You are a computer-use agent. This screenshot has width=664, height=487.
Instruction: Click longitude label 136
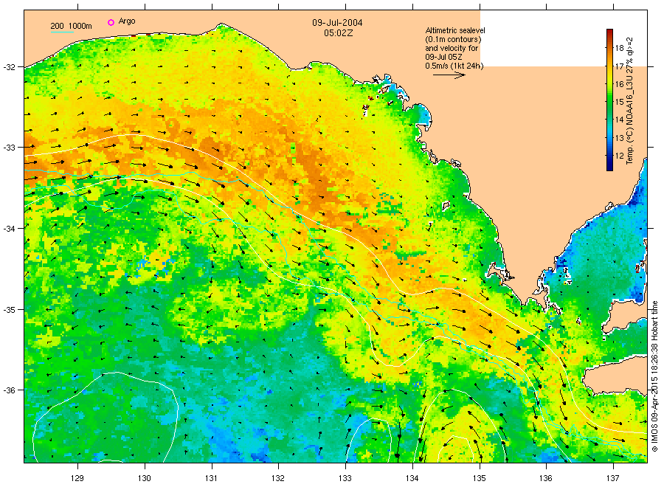[546, 478]
